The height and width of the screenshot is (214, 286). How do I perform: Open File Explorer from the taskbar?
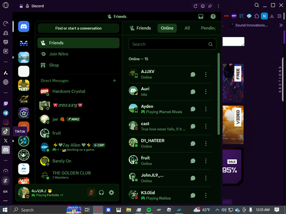tap(129, 210)
